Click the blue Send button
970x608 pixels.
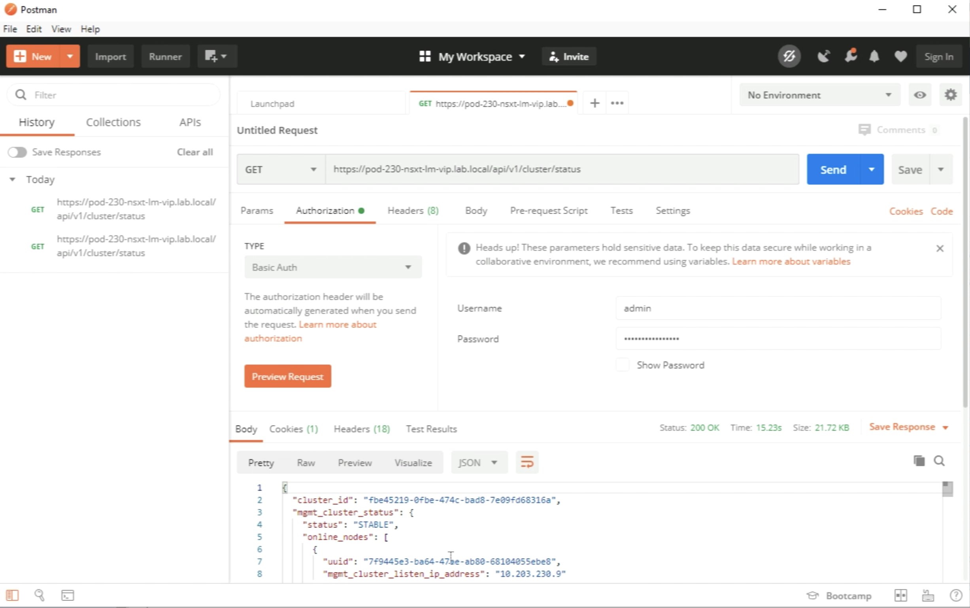(x=833, y=169)
